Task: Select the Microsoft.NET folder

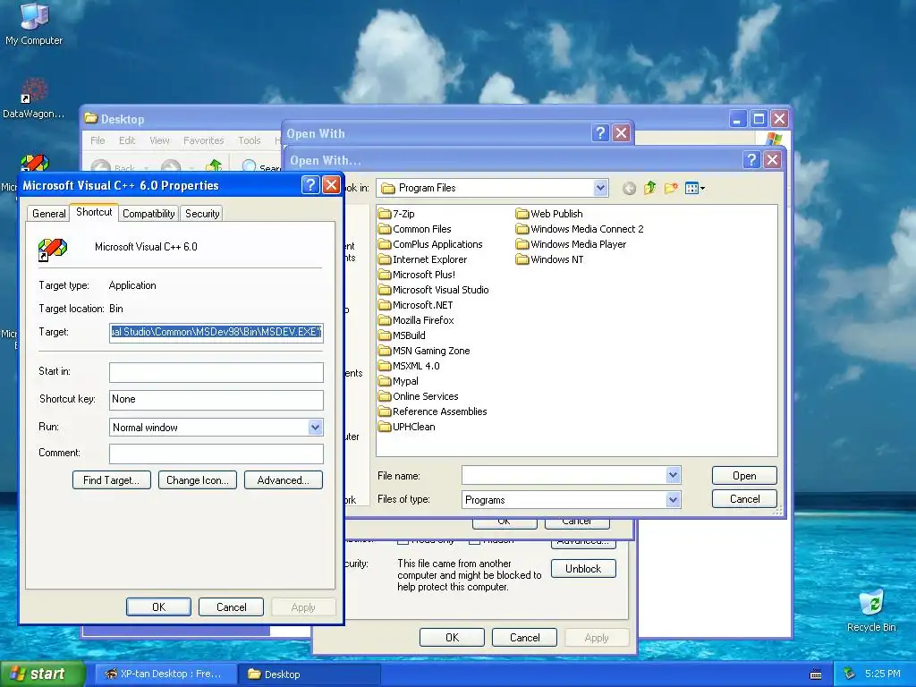Action: pos(416,305)
